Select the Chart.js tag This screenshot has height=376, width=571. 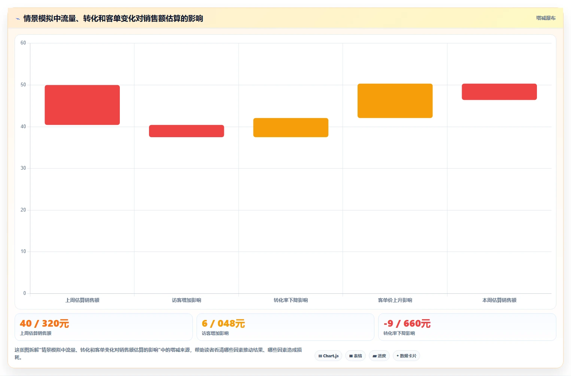(328, 356)
